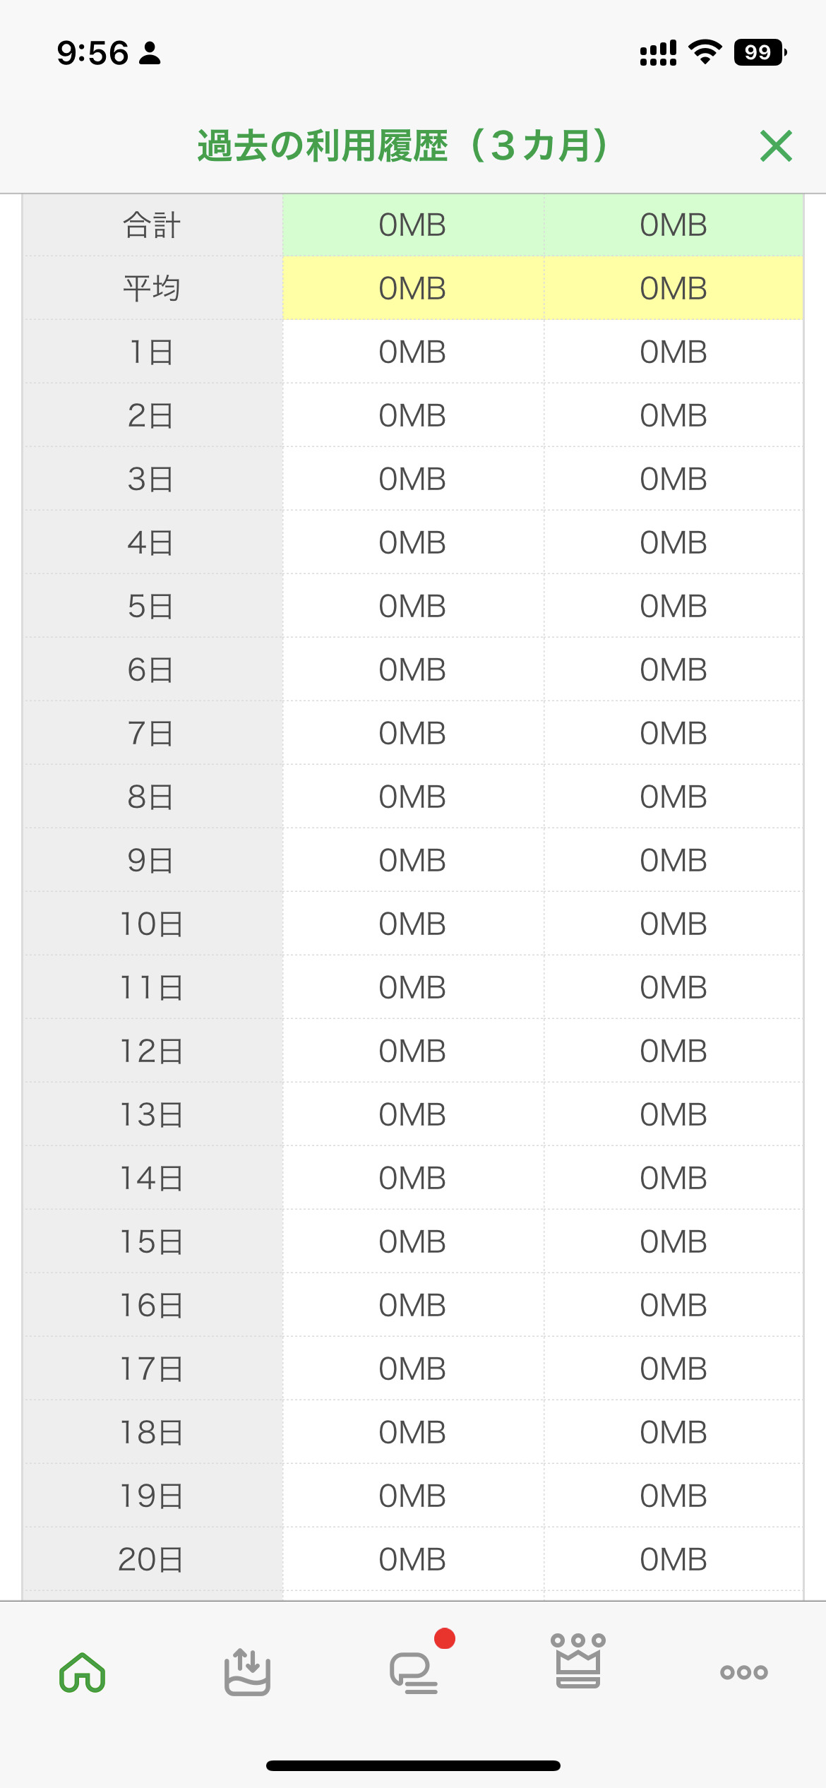Screen dimensions: 826x1788
Task: Tap the 15日 first column usage value
Action: 413,1241
